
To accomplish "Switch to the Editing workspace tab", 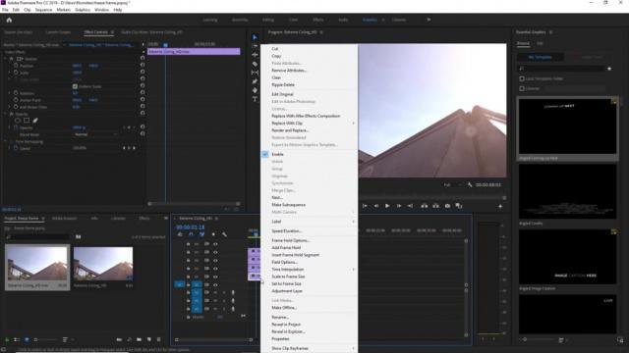I will tap(268, 20).
